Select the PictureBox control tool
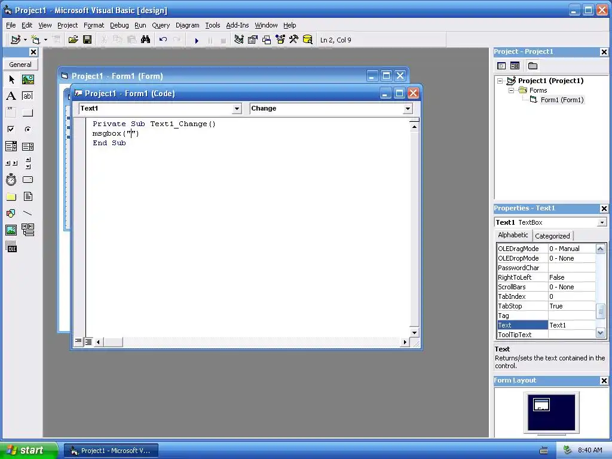 (x=27, y=79)
